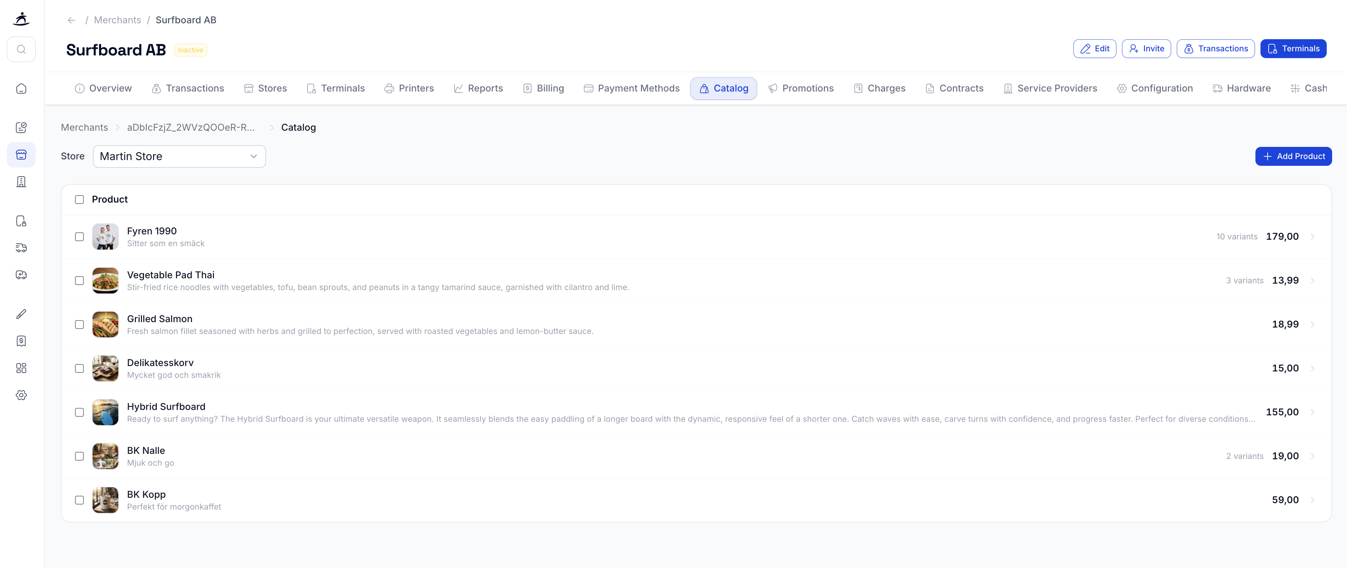Click the settings gear in the sidebar
1347x568 pixels.
[21, 394]
